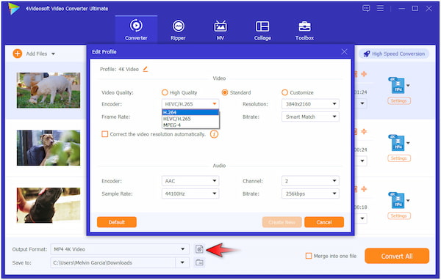Click the cut icon on second video row
Image resolution: width=441 pixels, height=280 pixels.
(x=364, y=131)
